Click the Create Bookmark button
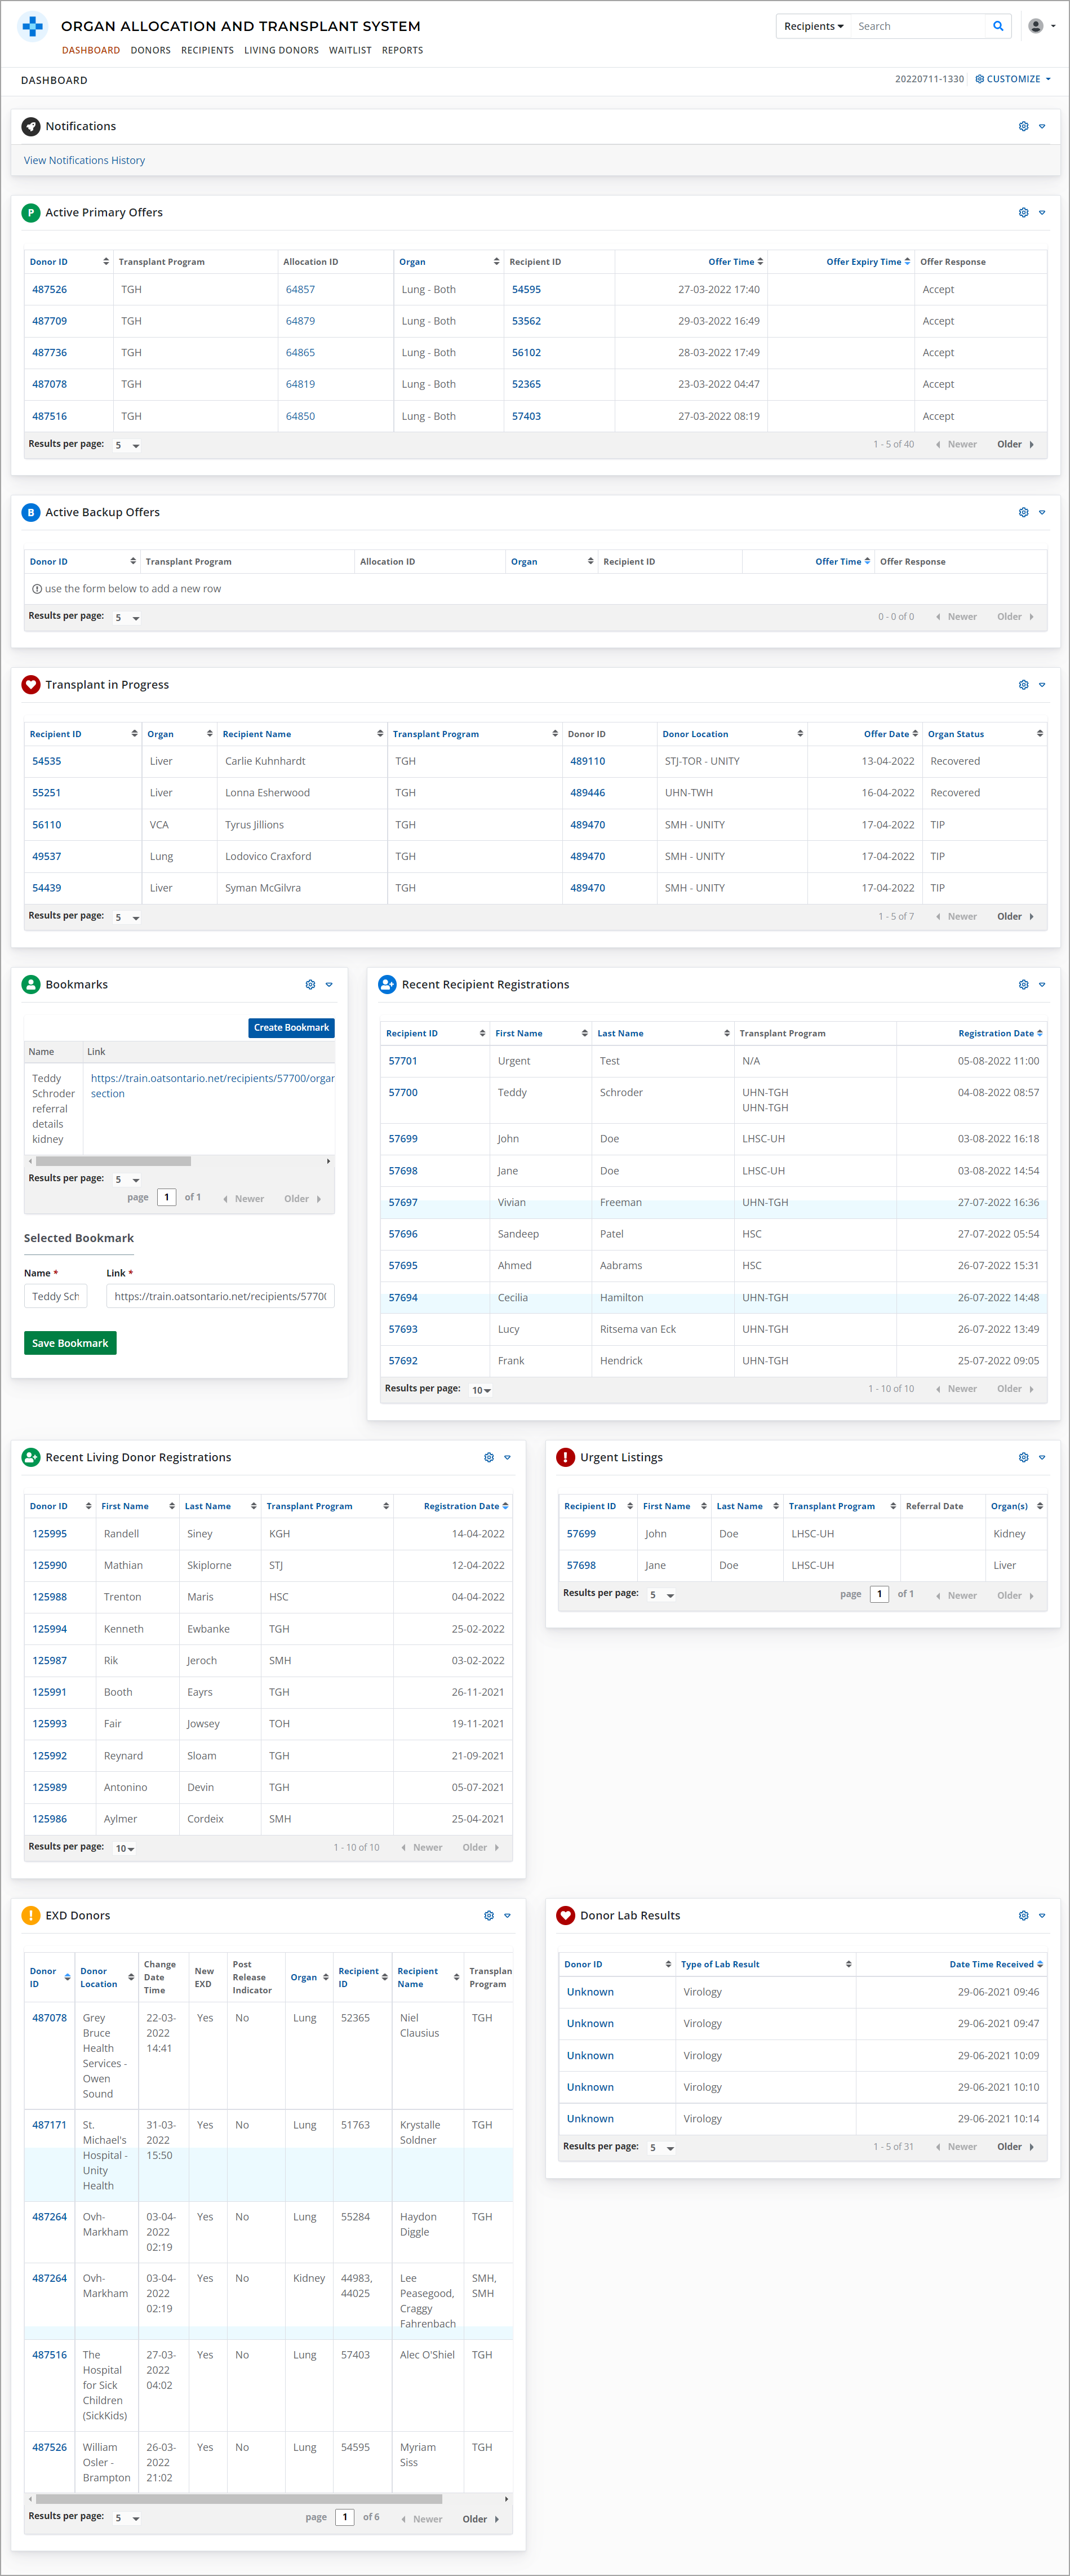This screenshot has width=1070, height=2576. [x=291, y=1027]
